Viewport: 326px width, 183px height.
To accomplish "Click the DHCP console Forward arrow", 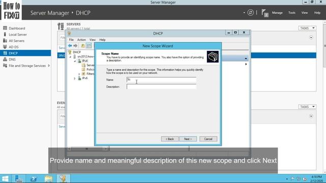I will click(x=75, y=46).
